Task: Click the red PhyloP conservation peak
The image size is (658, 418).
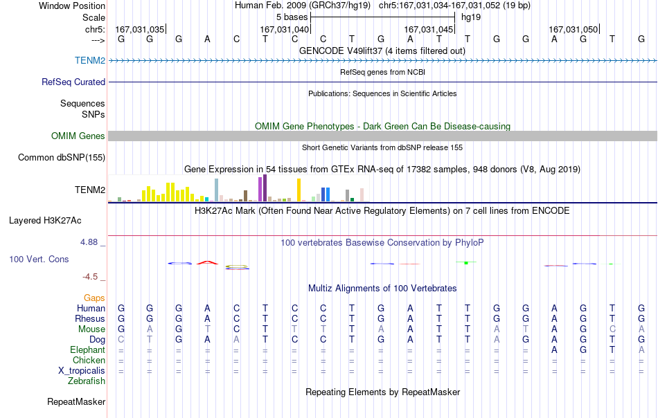Action: (x=207, y=262)
